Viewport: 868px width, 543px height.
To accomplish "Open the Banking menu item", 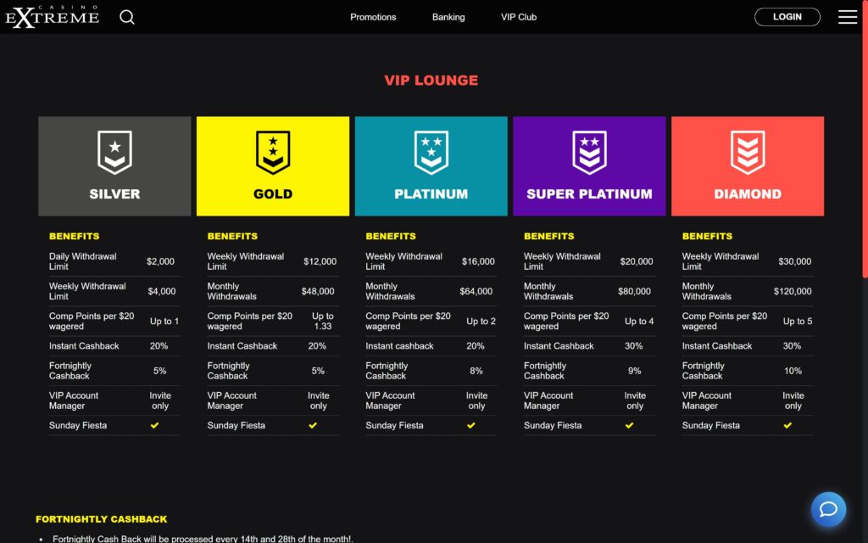I will [448, 17].
